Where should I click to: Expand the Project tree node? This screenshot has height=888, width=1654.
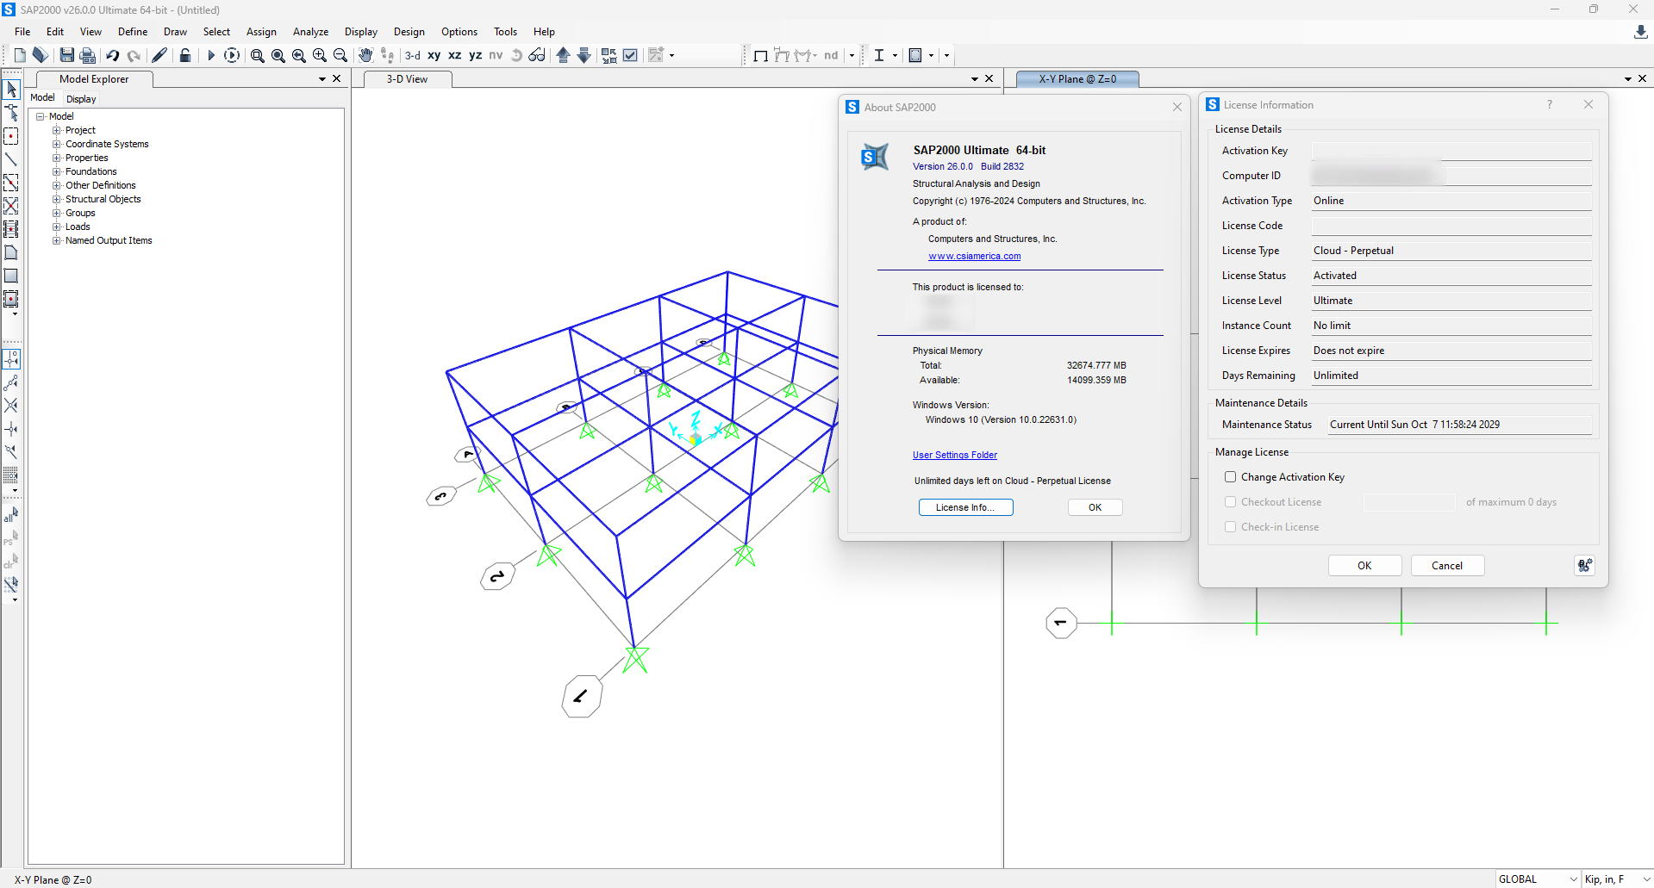[x=57, y=130]
